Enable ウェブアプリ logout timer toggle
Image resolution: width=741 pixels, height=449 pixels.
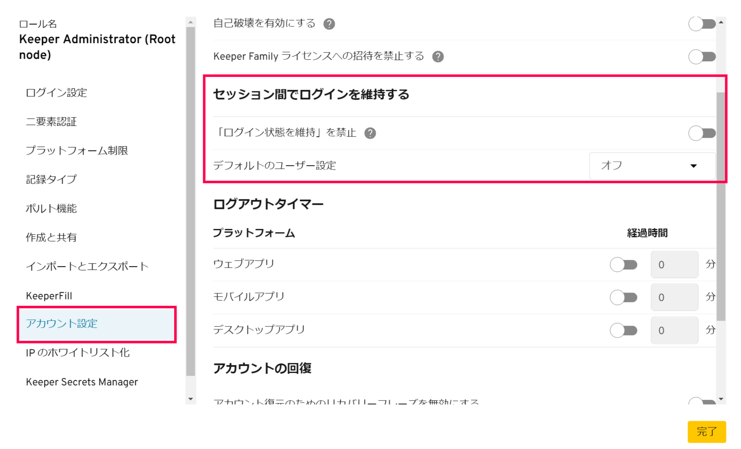tap(623, 264)
